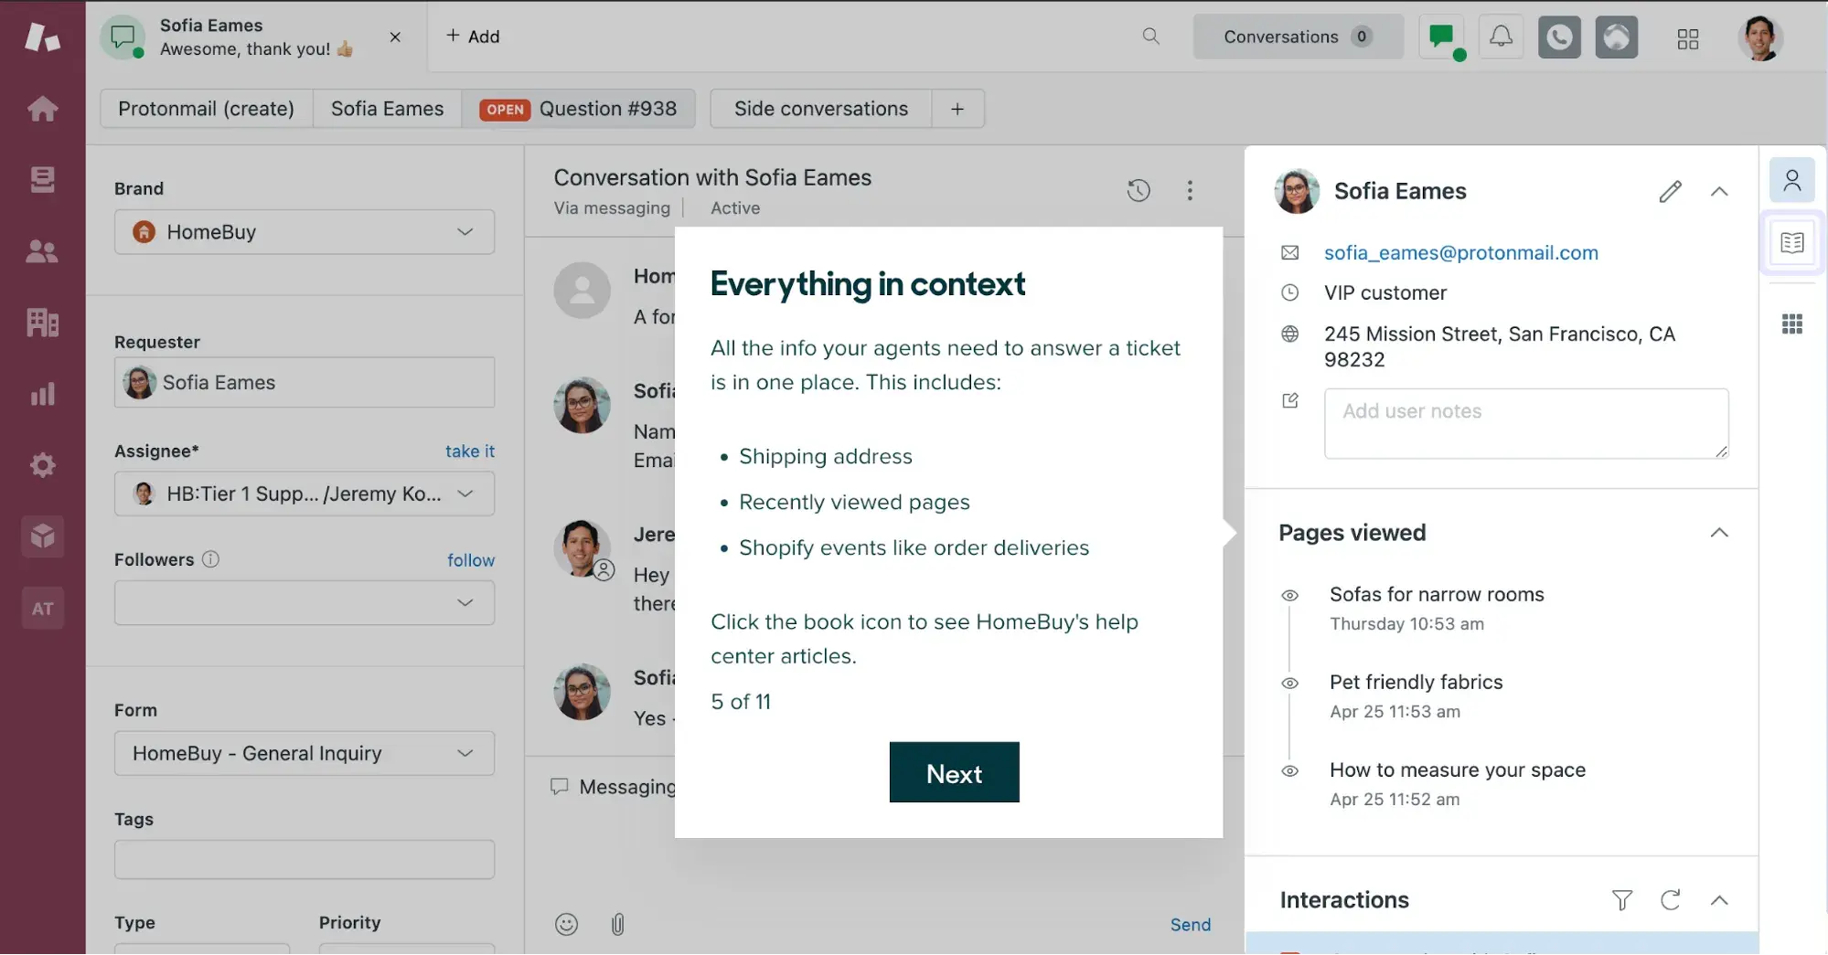Open the Admin gear icon
This screenshot has width=1828, height=955.
click(42, 465)
